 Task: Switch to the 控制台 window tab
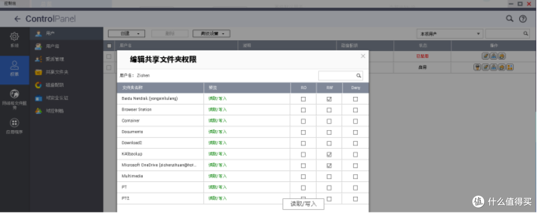10,3
